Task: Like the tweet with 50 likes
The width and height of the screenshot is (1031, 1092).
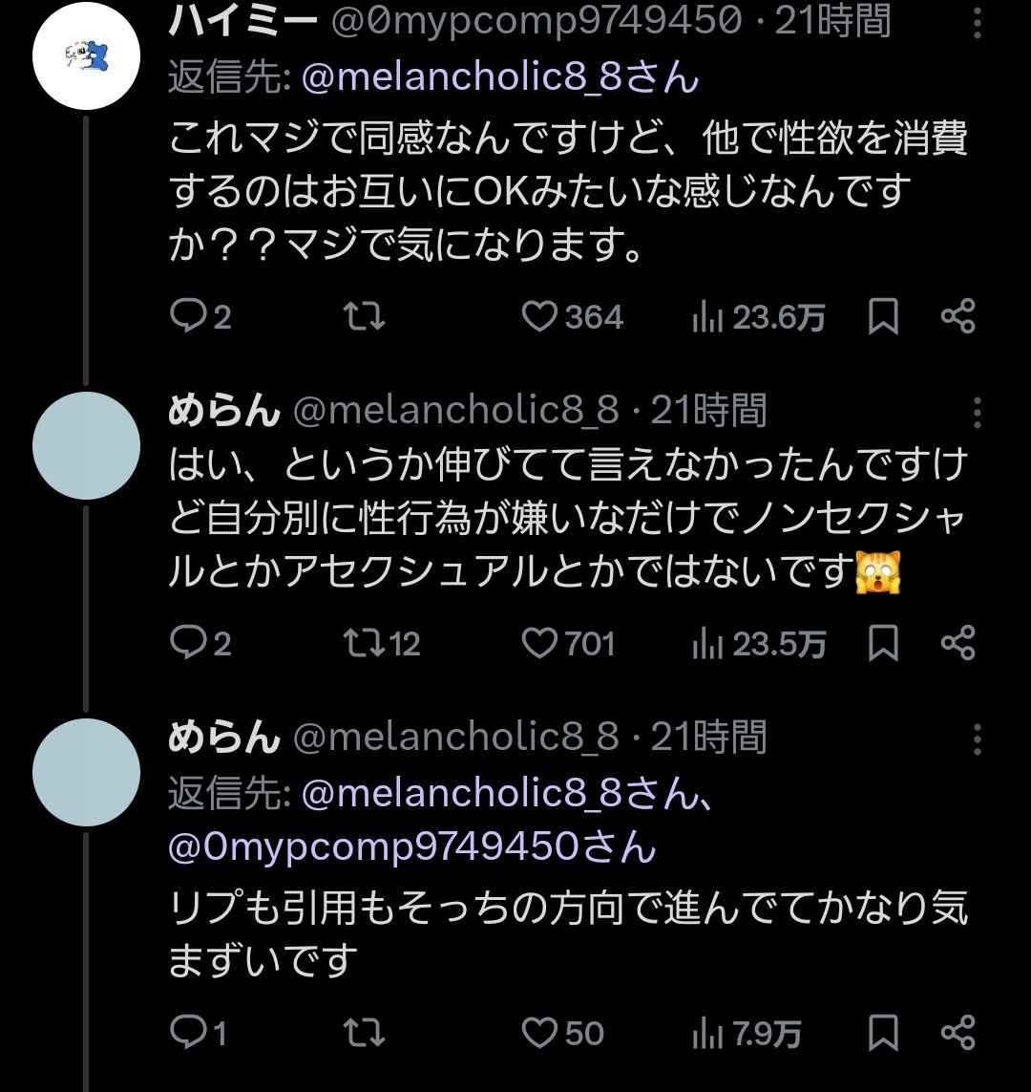Action: [x=541, y=1032]
